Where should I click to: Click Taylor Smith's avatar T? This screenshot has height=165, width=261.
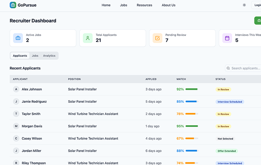coord(16,114)
